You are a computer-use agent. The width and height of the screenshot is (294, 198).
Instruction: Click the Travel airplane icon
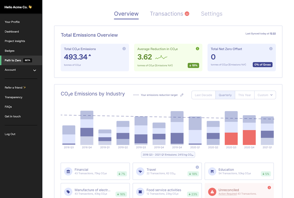click(x=140, y=171)
